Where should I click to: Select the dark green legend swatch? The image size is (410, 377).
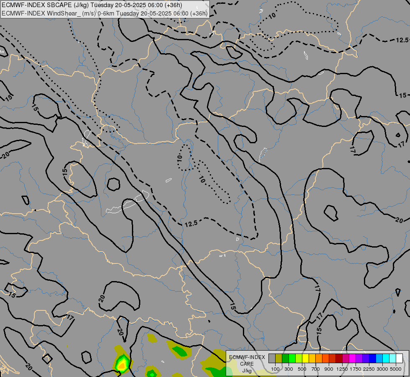[x=286, y=358]
